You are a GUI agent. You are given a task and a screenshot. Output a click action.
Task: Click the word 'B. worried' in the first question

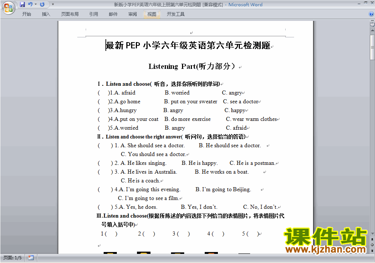[177, 93]
